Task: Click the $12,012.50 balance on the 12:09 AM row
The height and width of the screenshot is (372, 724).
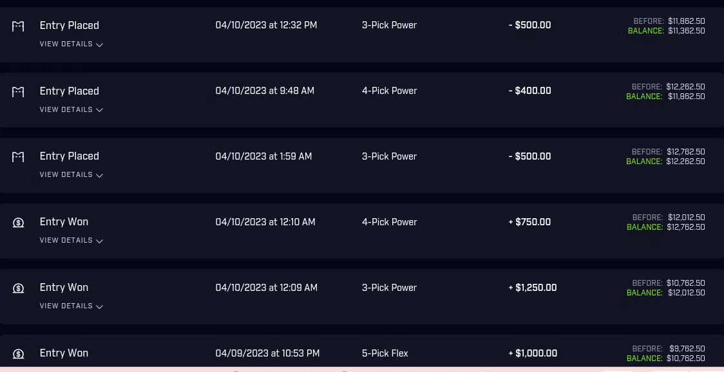Action: point(686,293)
